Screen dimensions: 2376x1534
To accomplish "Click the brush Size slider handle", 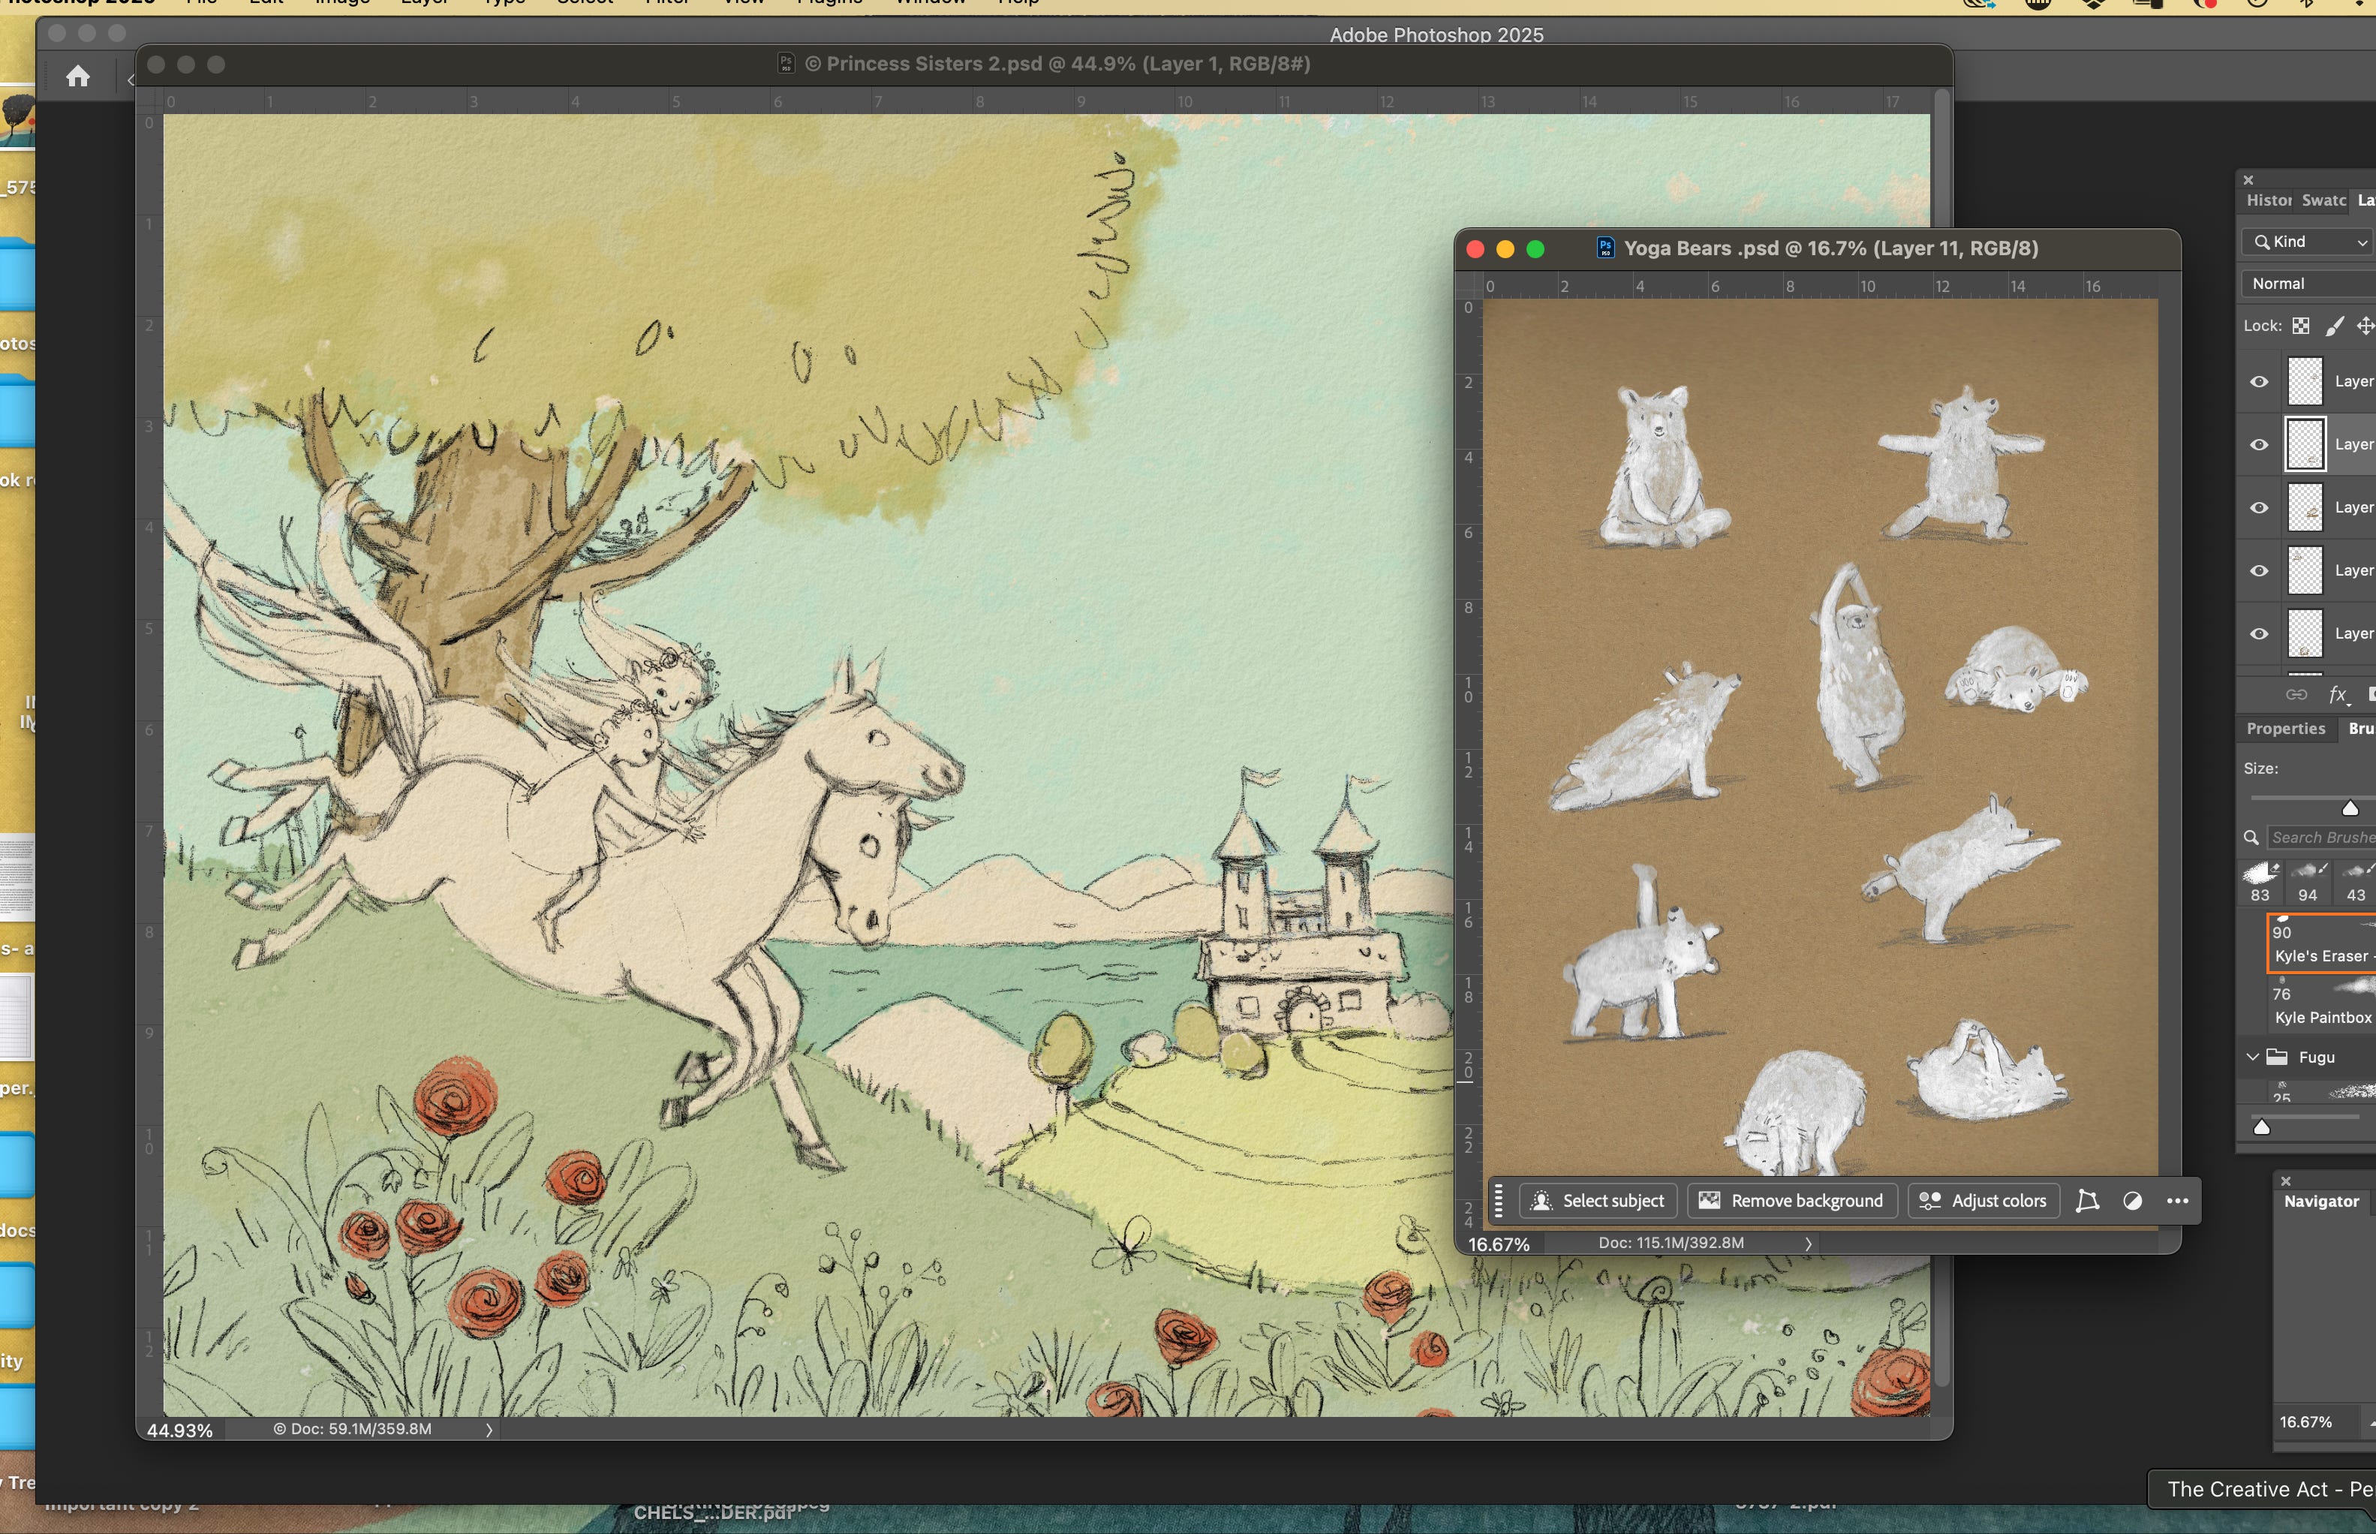I will coord(2350,808).
